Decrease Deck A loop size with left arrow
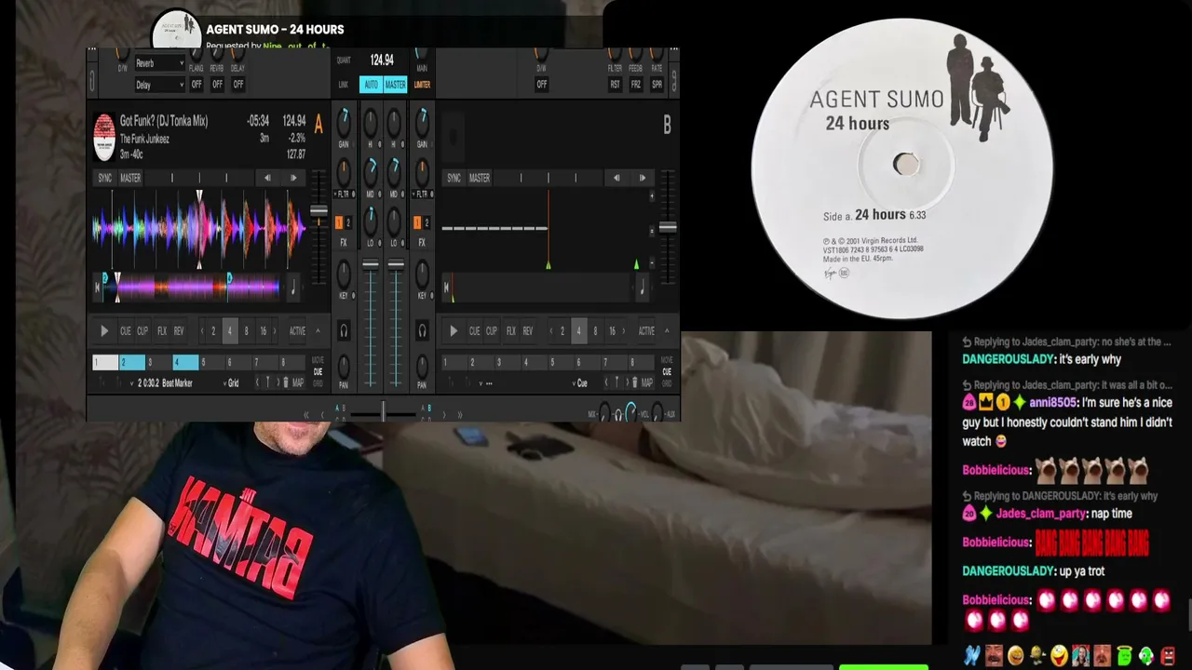This screenshot has width=1192, height=670. click(202, 331)
